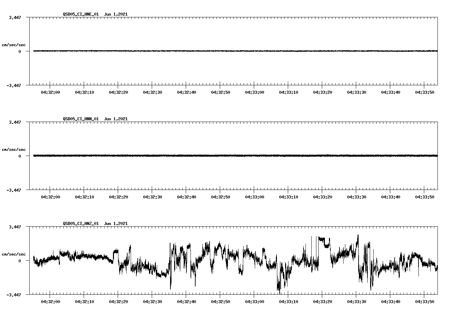Viewport: 462px width, 314px height.
Task: Click the QSD05_CI_HNE_01 chart title
Action: click(x=81, y=14)
